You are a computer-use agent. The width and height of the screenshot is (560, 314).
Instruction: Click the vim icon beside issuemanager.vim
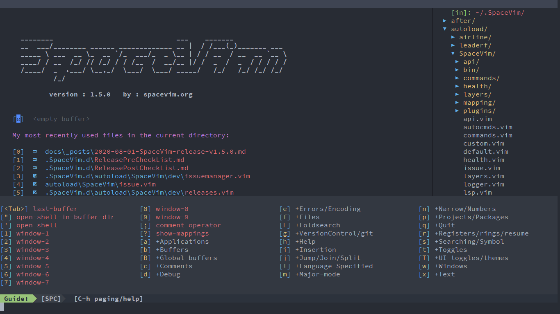pyautogui.click(x=35, y=176)
